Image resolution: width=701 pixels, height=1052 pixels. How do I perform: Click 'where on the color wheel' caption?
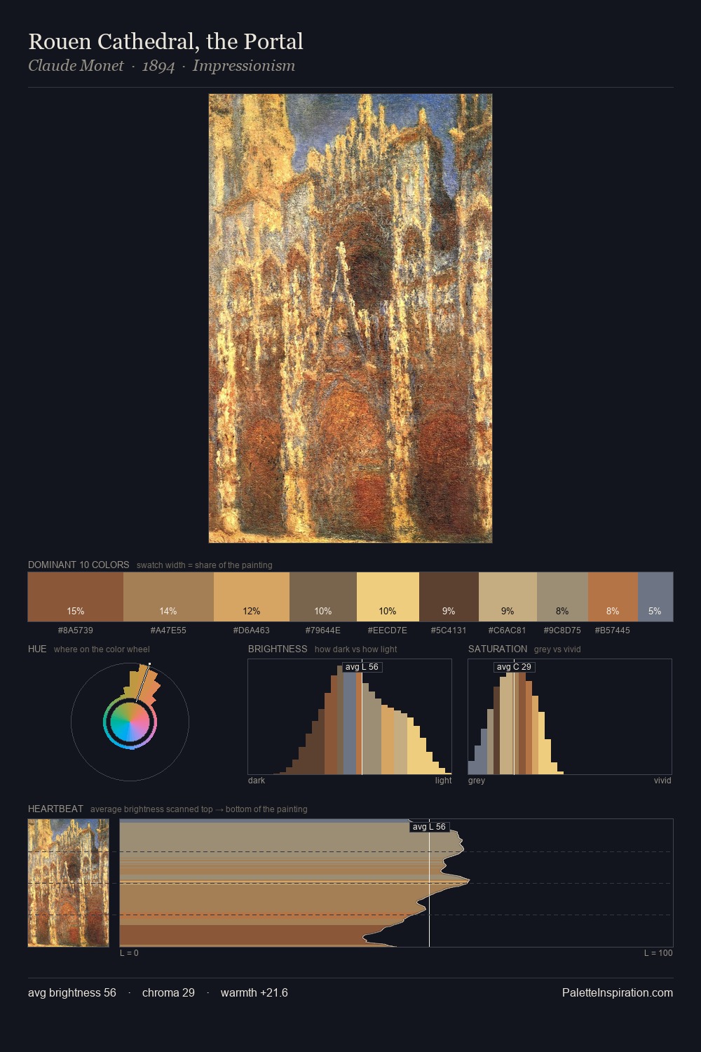point(102,649)
